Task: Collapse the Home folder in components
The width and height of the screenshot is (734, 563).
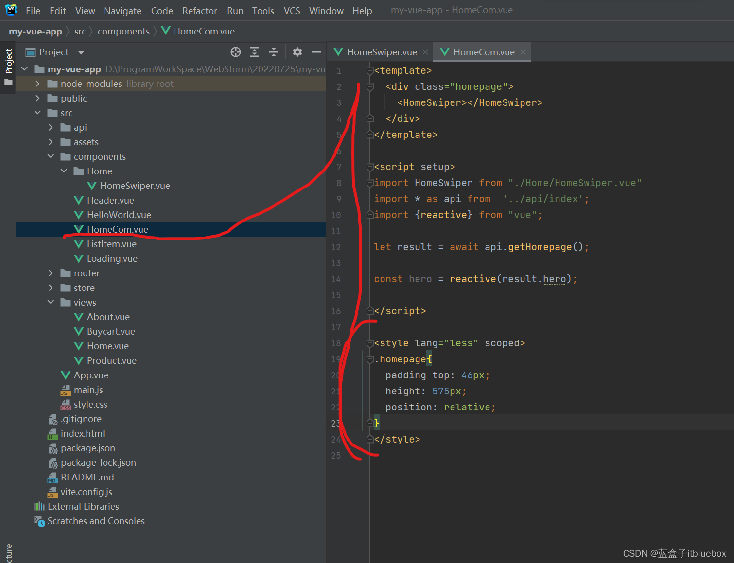Action: coord(64,171)
